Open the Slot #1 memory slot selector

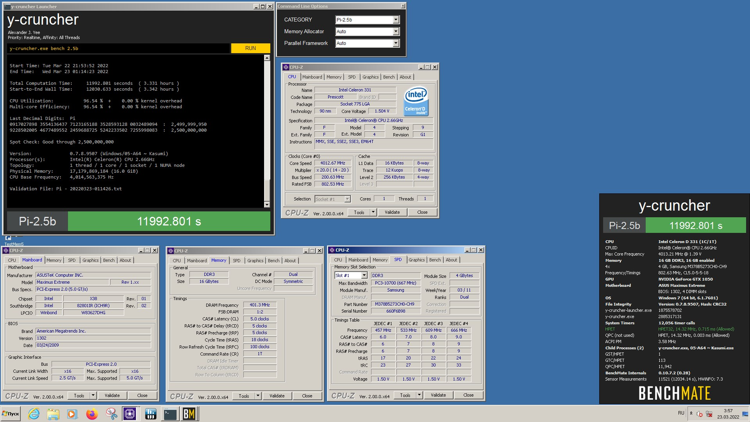point(364,275)
